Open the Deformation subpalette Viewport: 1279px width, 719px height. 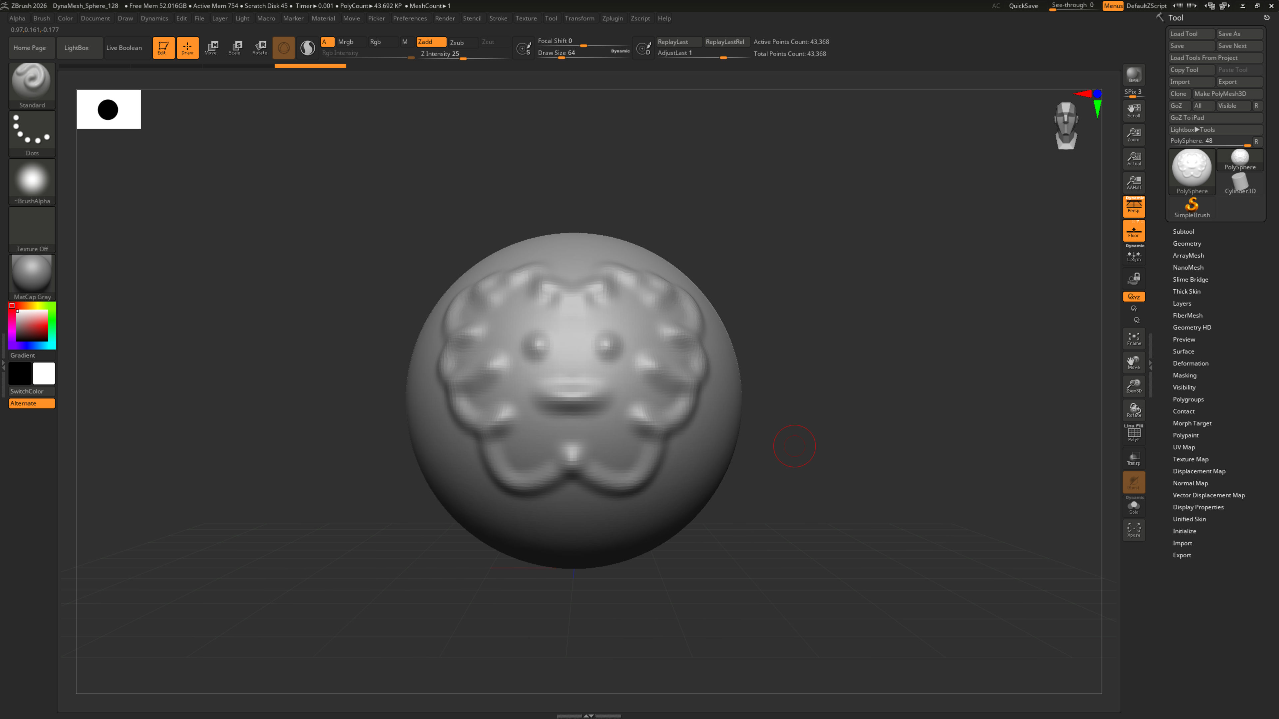(1190, 363)
